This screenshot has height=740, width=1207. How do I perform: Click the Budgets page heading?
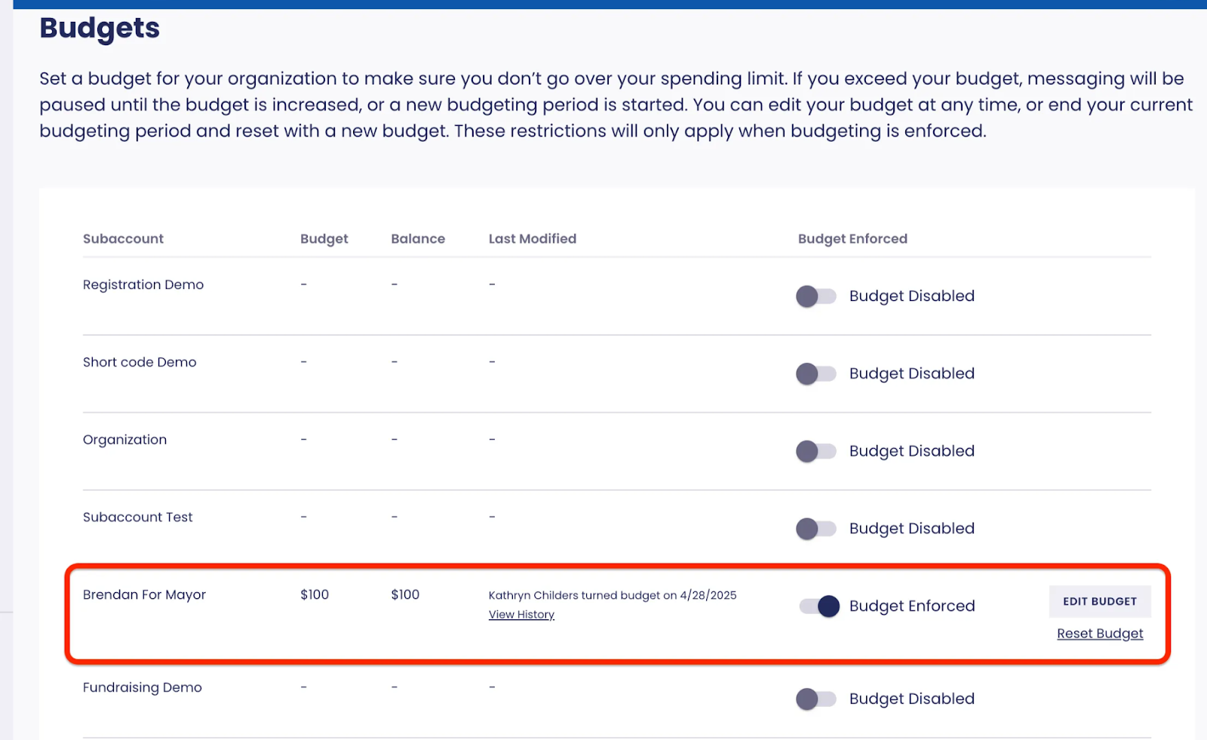click(x=100, y=29)
